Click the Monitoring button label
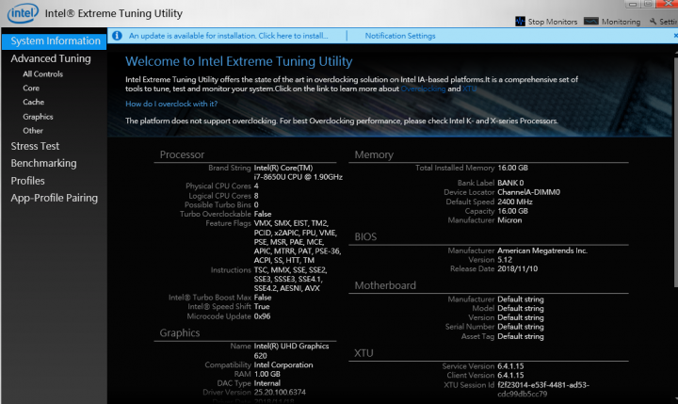This screenshot has height=404, width=678. click(x=621, y=22)
